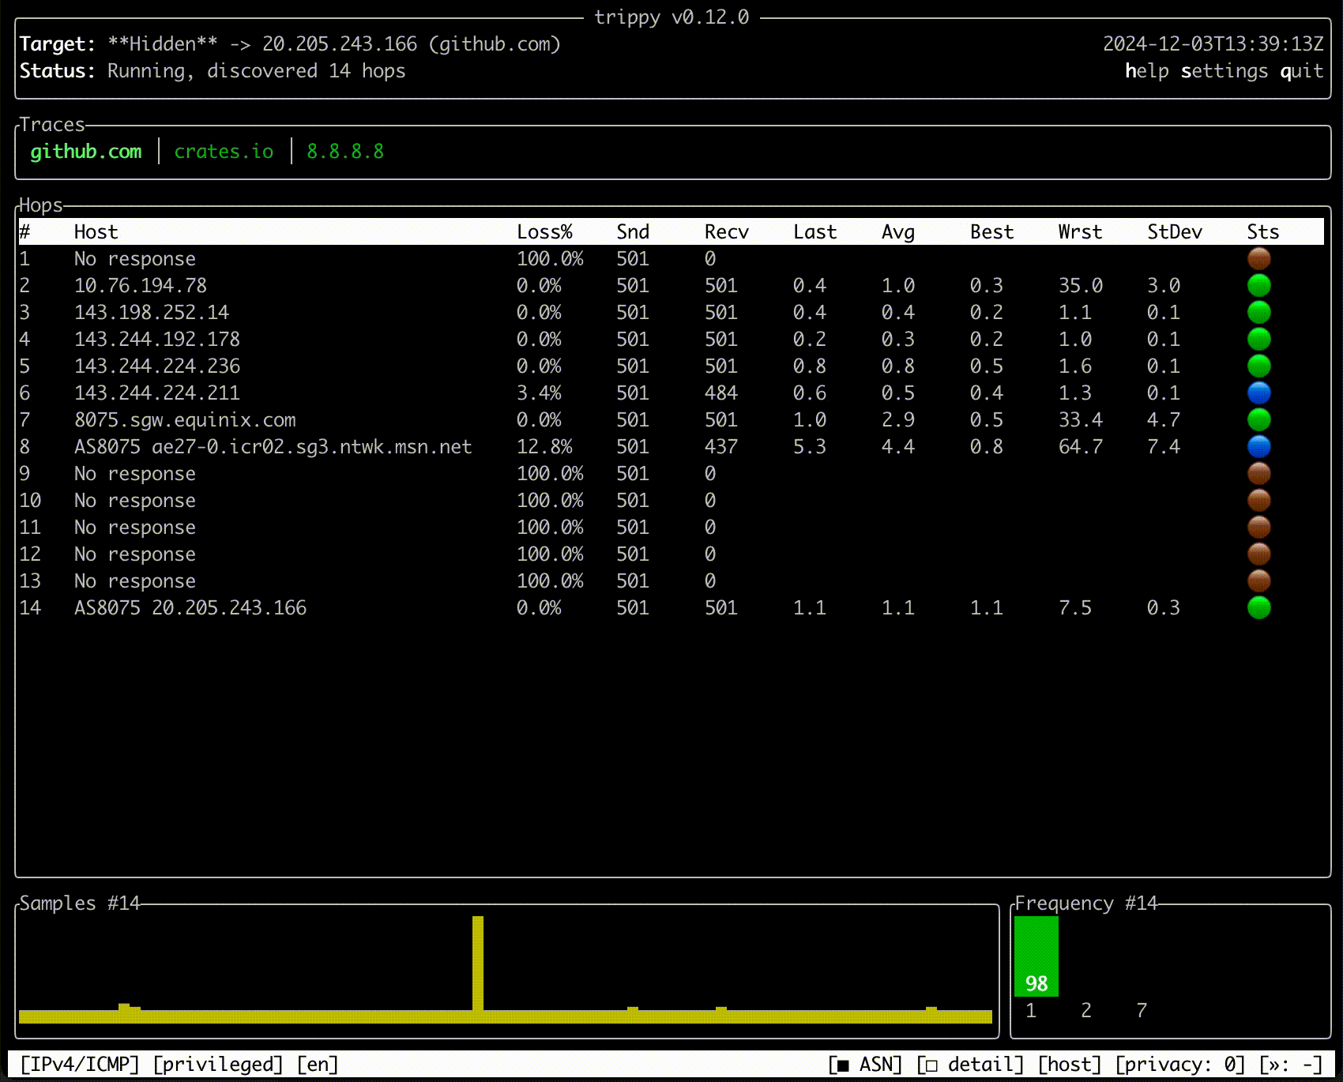Click the privileged indicator in status bar
This screenshot has width=1343, height=1082.
(x=219, y=1064)
